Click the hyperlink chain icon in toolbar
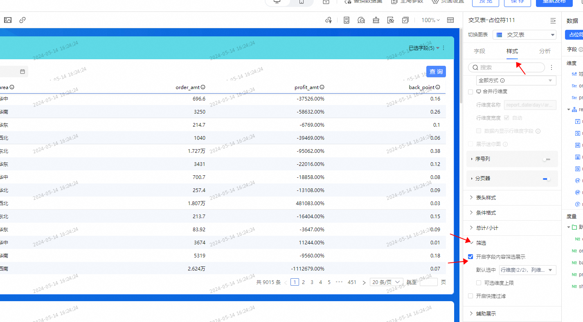 pos(23,20)
